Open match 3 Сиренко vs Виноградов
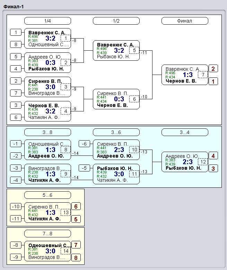Viewport: 227px width, 270px height. (x=47, y=87)
